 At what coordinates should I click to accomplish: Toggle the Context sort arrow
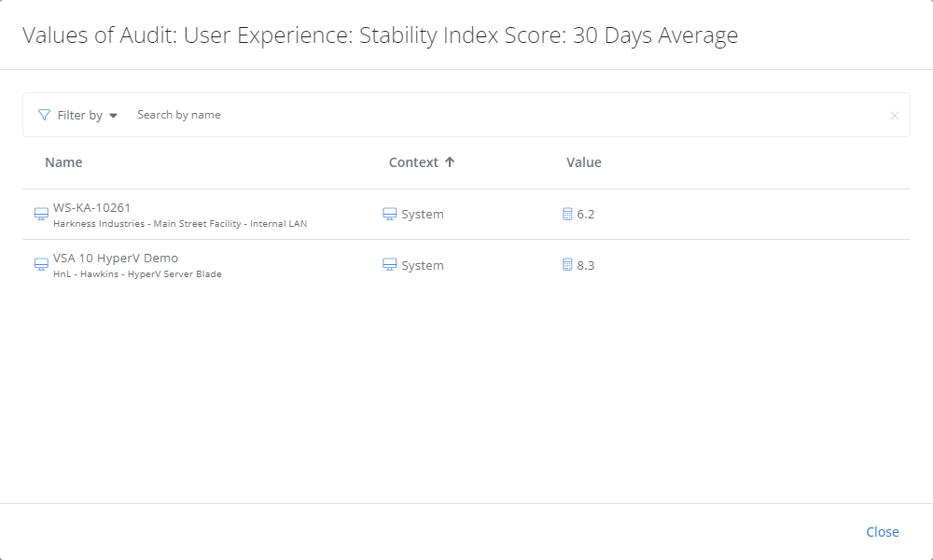click(x=450, y=161)
